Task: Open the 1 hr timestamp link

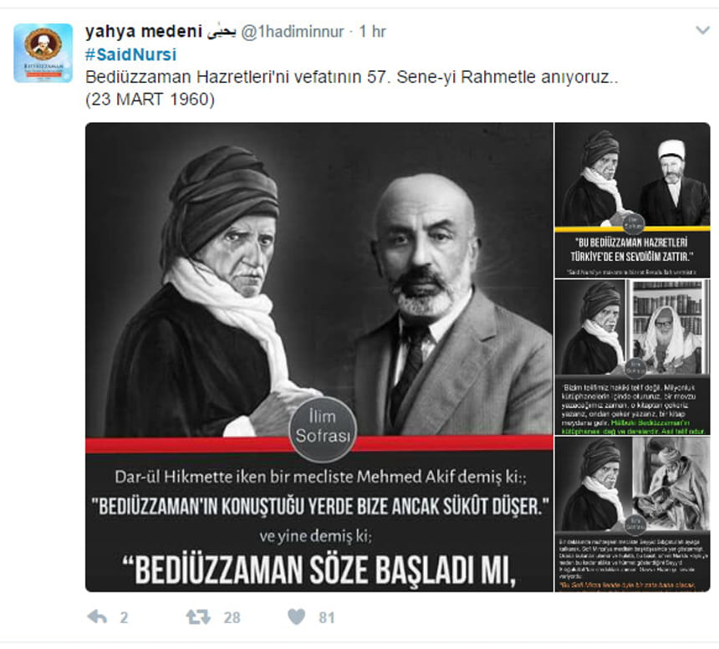Action: pyautogui.click(x=372, y=32)
